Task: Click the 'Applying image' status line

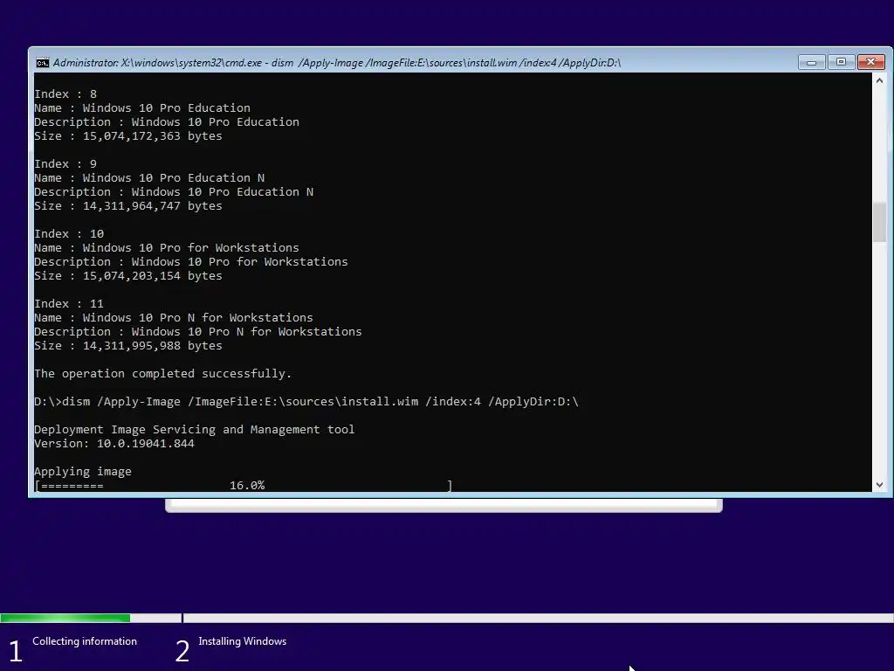Action: (x=83, y=472)
